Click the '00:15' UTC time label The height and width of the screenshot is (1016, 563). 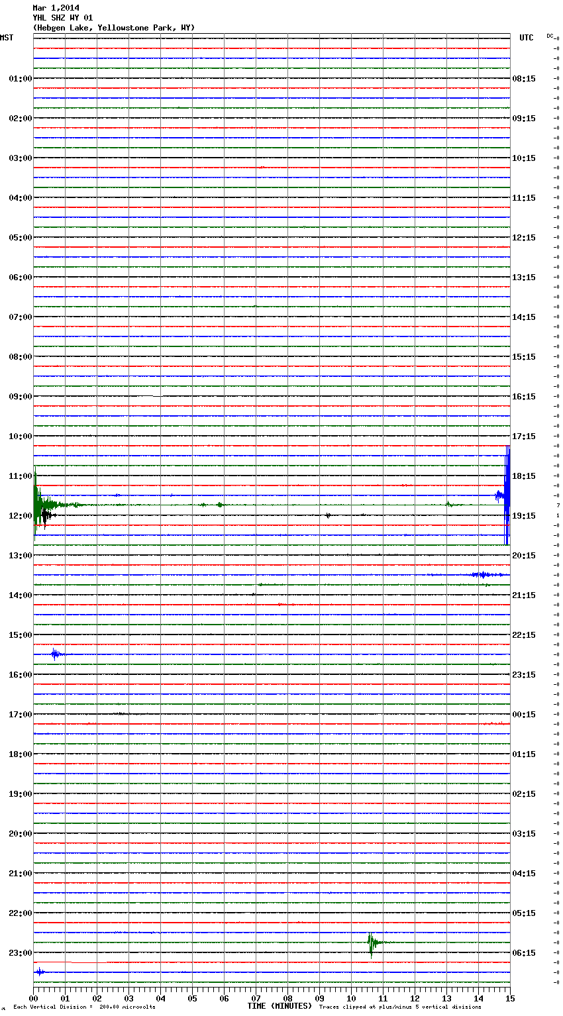524,715
